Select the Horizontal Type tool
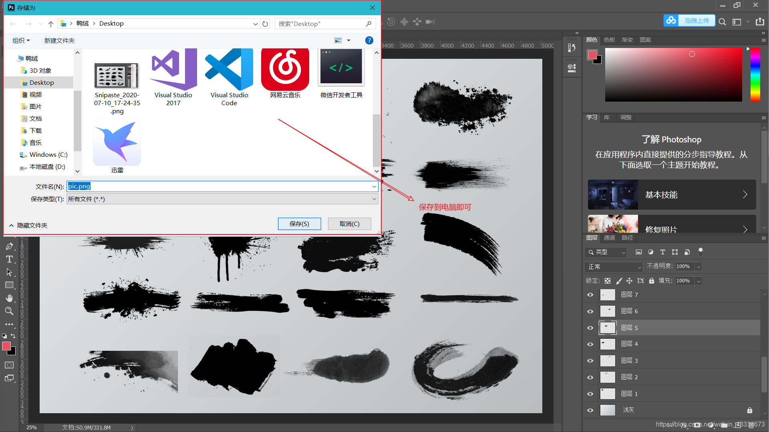The height and width of the screenshot is (432, 769). point(9,260)
